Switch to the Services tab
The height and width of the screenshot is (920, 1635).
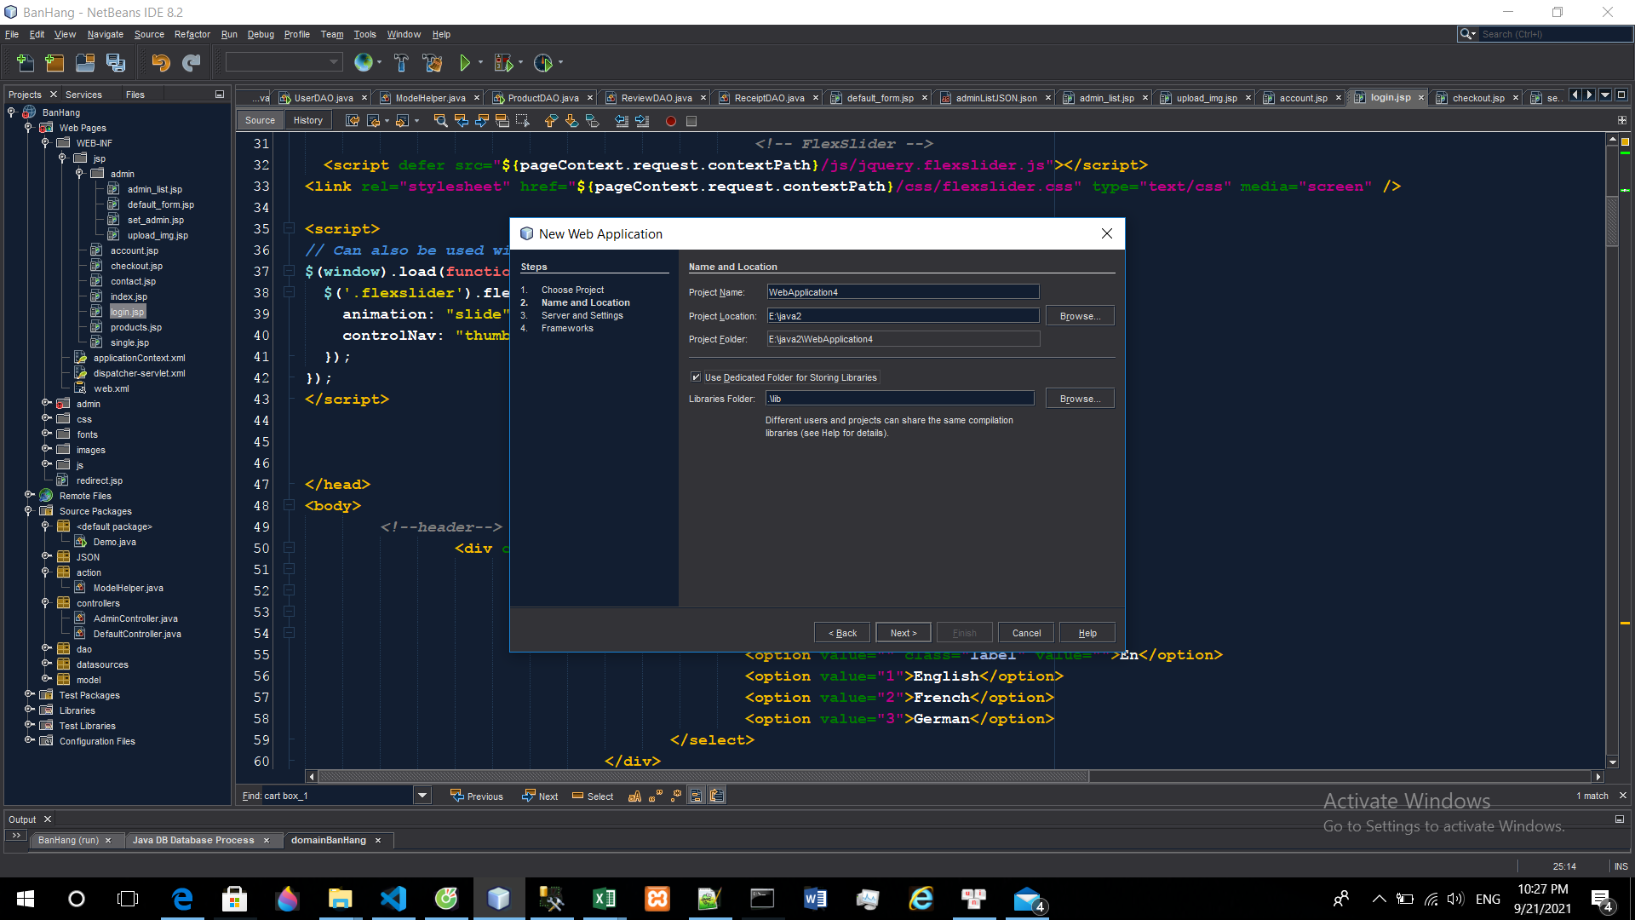pyautogui.click(x=83, y=95)
